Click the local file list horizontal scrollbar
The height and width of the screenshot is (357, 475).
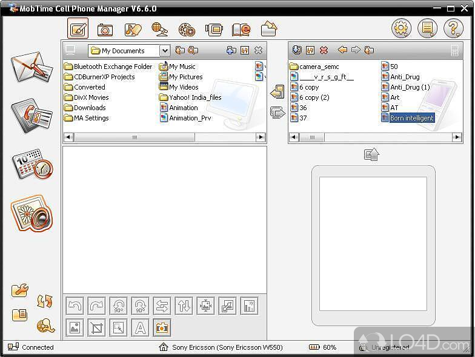tap(135, 137)
